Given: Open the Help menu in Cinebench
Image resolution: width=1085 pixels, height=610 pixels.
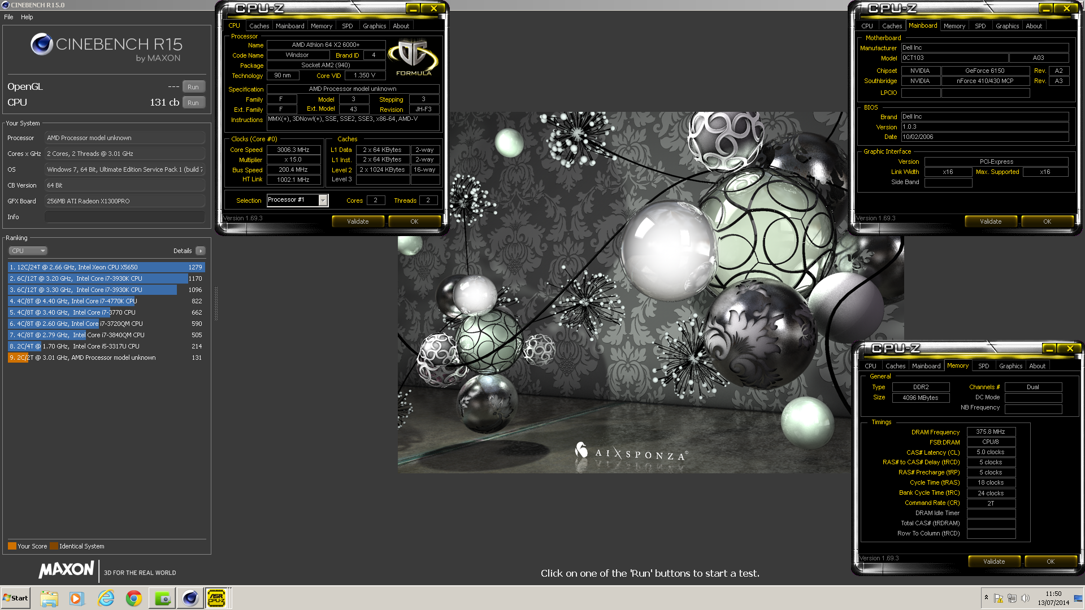Looking at the screenshot, I should [x=27, y=17].
